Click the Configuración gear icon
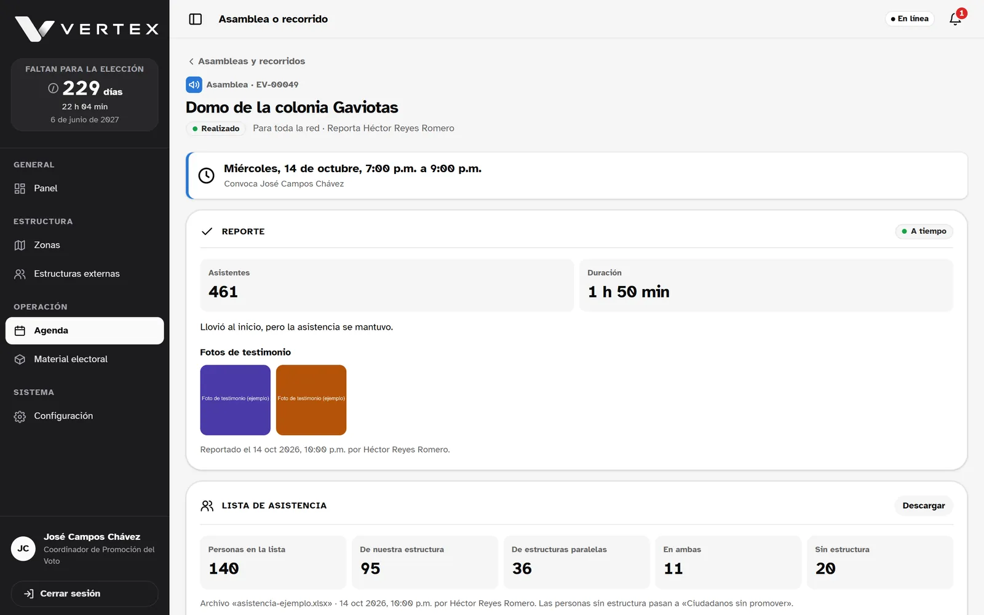The height and width of the screenshot is (615, 984). tap(20, 416)
